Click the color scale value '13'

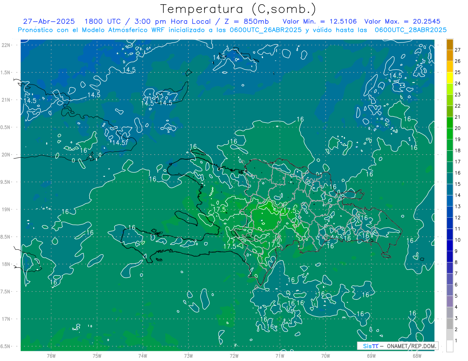point(457,206)
